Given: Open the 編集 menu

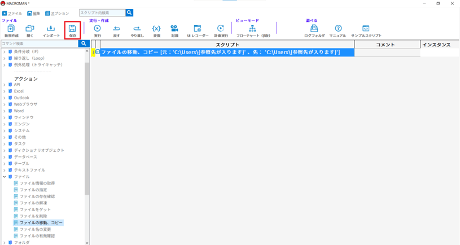Looking at the screenshot, I should 34,13.
